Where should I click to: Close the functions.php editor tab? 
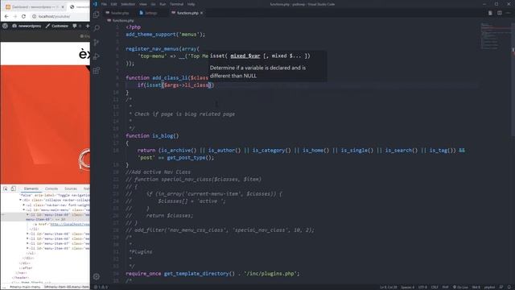(x=201, y=13)
